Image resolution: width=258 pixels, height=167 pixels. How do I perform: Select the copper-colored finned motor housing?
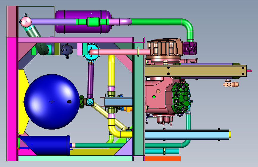(165, 48)
